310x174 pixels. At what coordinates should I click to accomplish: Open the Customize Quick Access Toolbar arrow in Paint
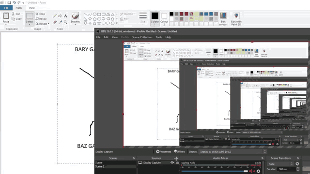[x=23, y=3]
